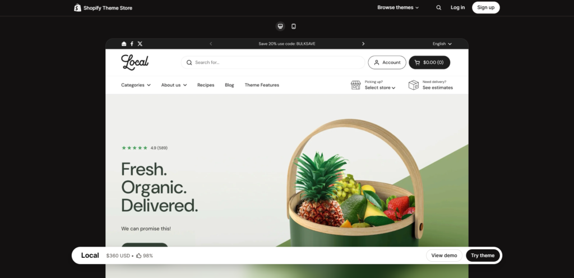574x278 pixels.
Task: Click the Try theme button
Action: click(483, 256)
